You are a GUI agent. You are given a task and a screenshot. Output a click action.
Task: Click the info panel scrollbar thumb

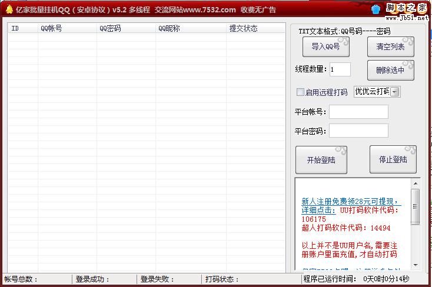tap(416, 206)
